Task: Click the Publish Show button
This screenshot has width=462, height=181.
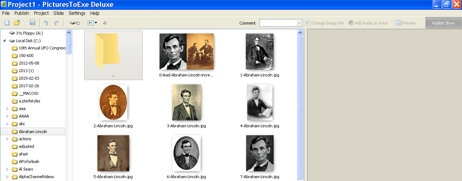Action: (443, 23)
